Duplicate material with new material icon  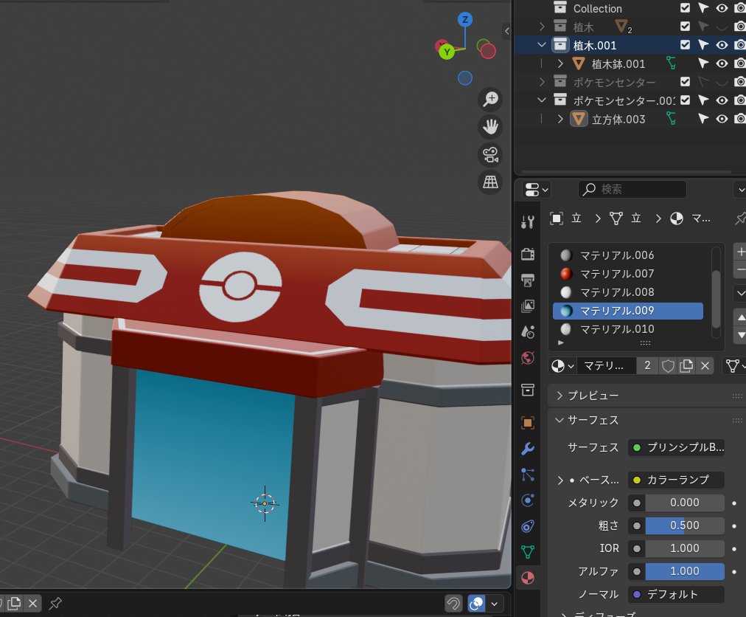tap(686, 366)
